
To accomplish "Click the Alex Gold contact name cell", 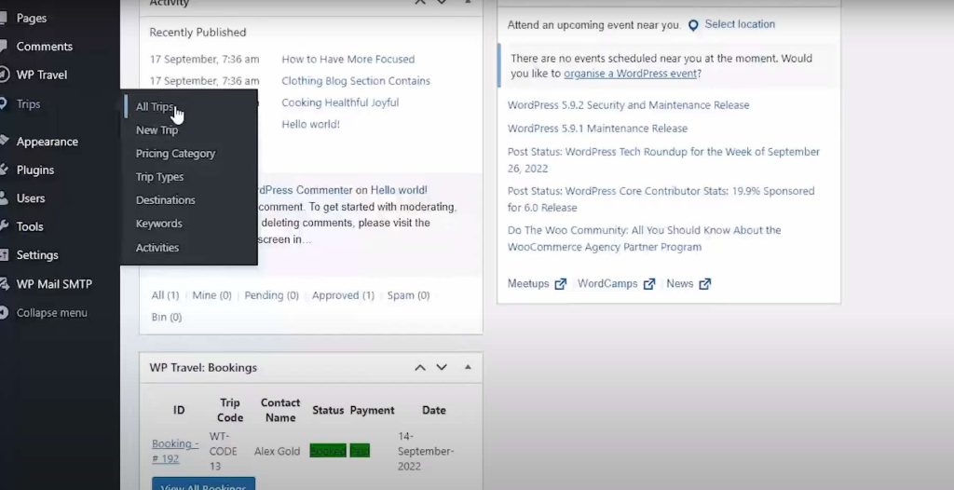I will [x=277, y=452].
